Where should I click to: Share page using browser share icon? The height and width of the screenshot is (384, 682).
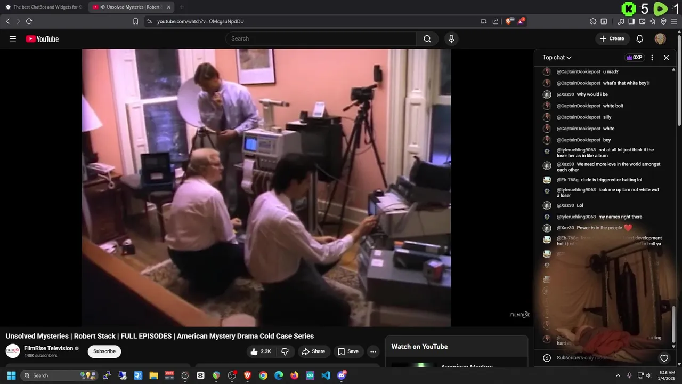[x=496, y=21]
